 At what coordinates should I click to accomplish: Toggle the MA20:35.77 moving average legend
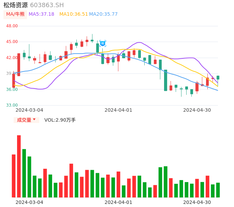tap(103, 14)
